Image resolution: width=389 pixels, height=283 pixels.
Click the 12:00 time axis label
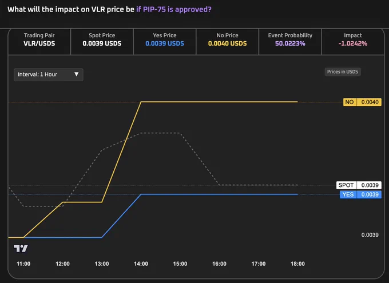click(x=62, y=264)
